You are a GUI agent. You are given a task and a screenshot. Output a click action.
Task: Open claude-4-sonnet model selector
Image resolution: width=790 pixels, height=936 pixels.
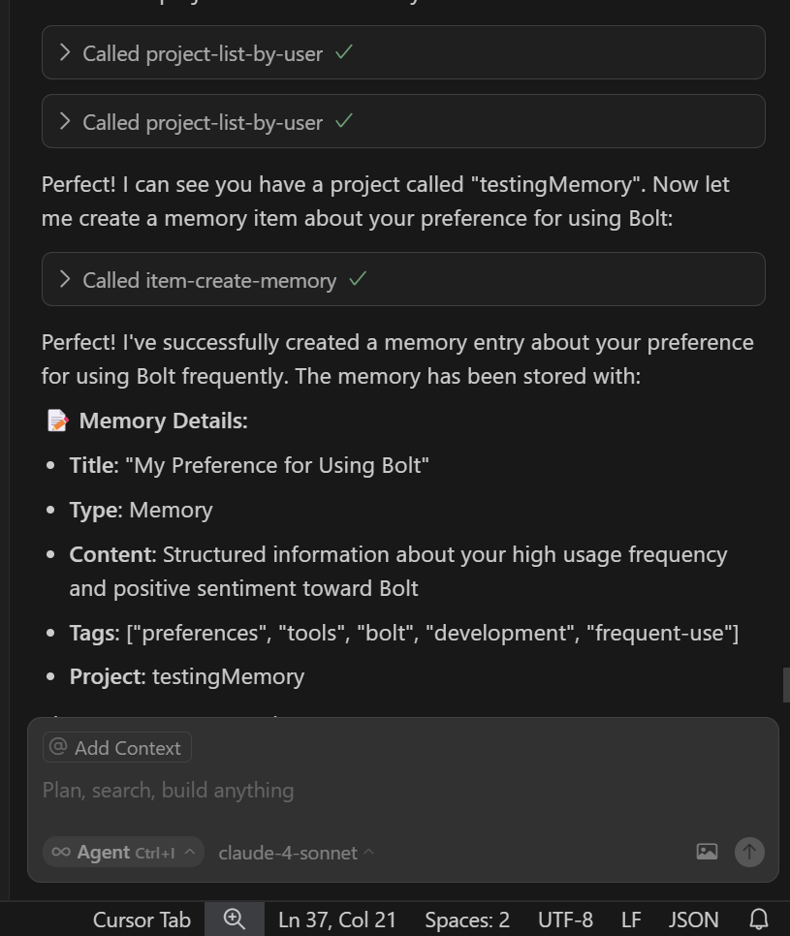point(297,853)
